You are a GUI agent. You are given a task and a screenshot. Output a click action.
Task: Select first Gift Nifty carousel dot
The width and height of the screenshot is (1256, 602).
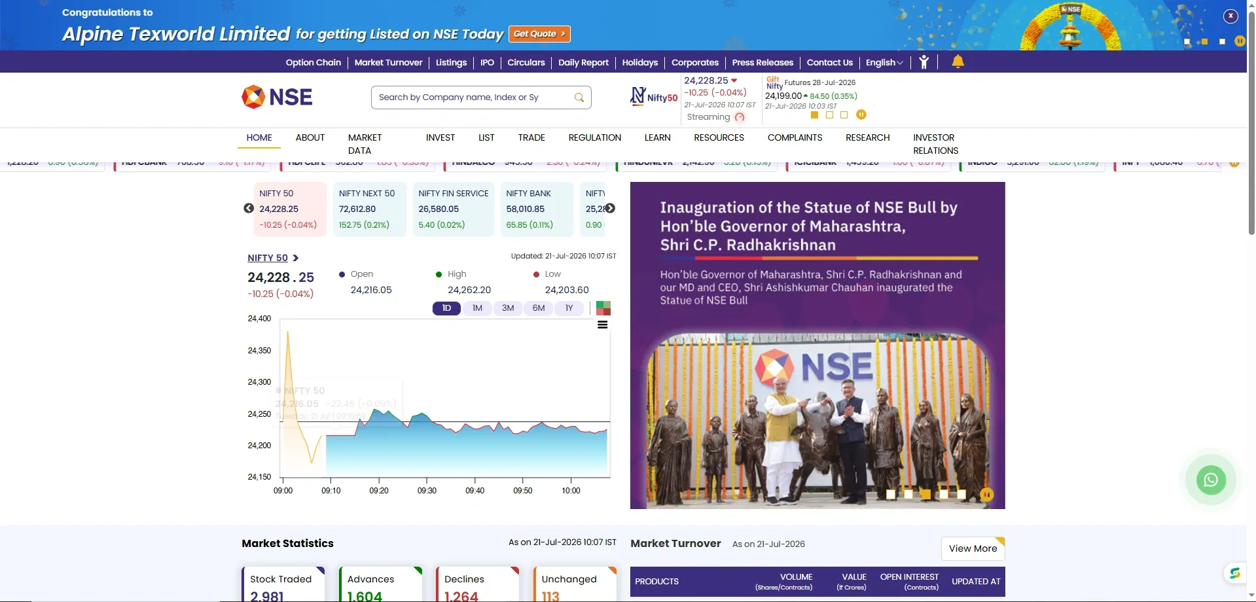814,115
